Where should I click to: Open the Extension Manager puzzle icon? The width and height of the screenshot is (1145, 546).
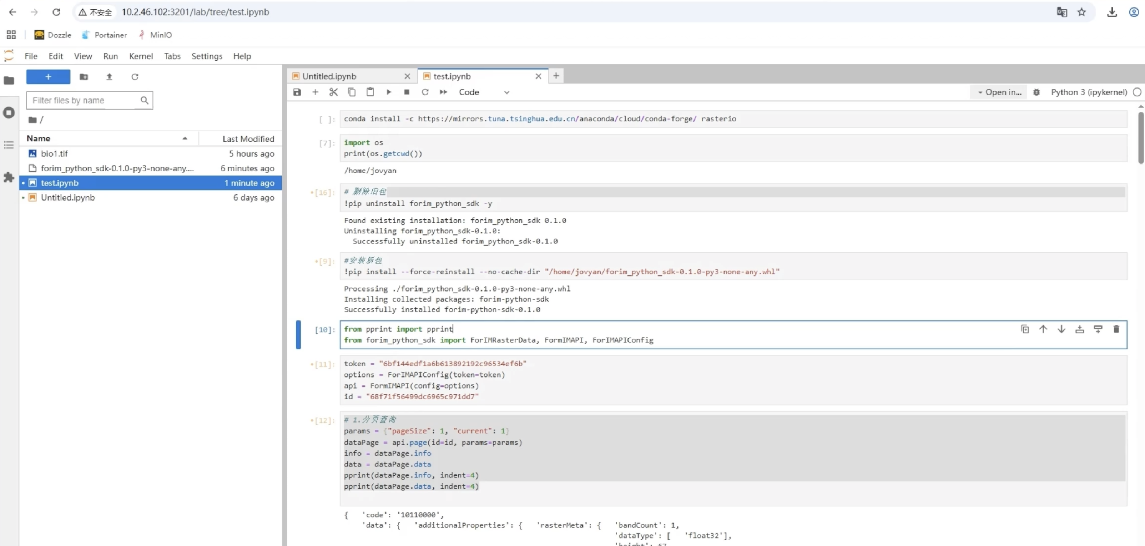pos(9,177)
